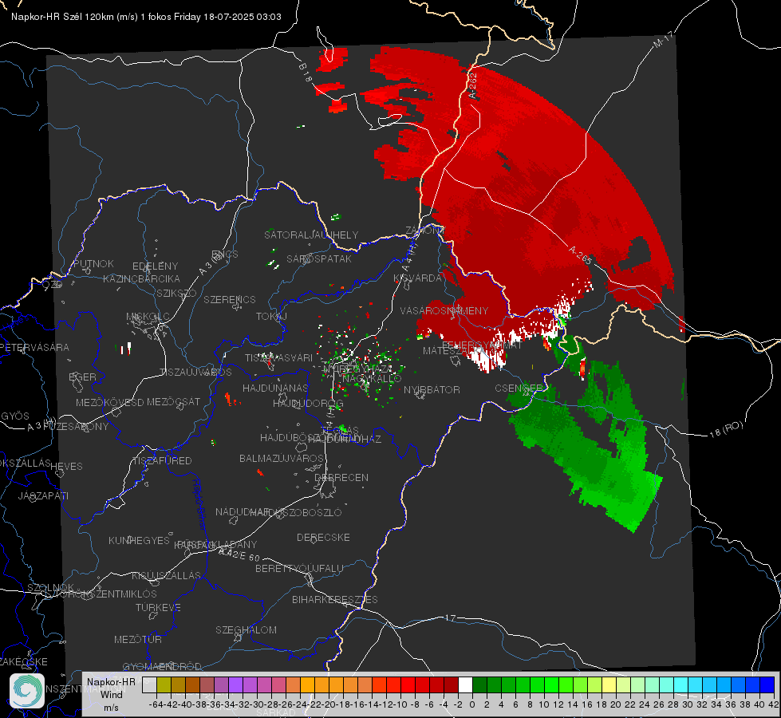781x718 pixels.
Task: Click the M-17 road label
Action: coord(663,39)
